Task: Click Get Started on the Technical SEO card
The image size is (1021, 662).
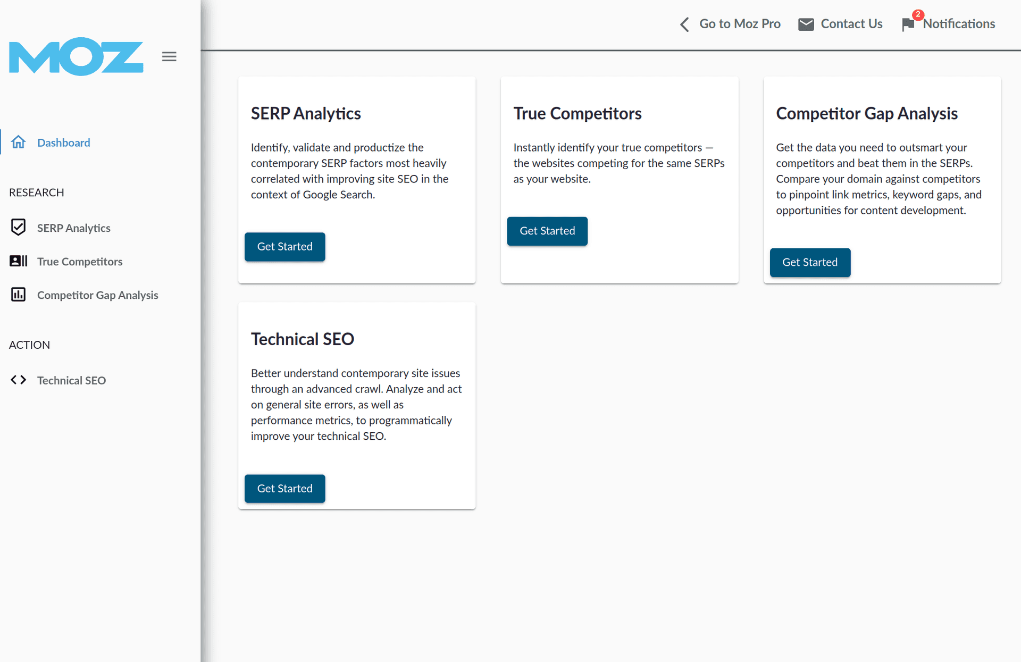Action: click(x=285, y=489)
